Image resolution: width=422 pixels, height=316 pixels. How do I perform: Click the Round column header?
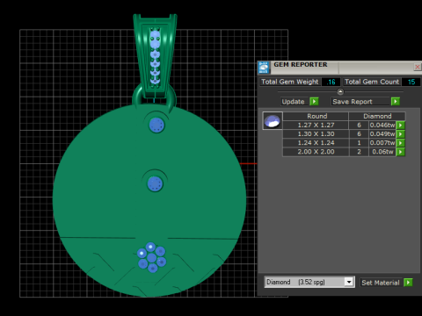pos(316,116)
